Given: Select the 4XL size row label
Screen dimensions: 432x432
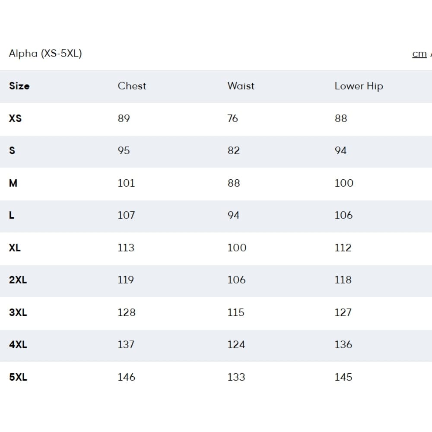Looking at the screenshot, I should click(18, 345).
